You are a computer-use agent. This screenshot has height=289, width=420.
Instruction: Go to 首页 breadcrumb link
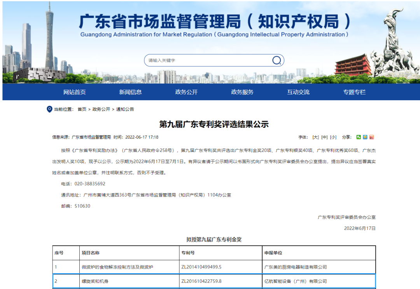click(82, 110)
